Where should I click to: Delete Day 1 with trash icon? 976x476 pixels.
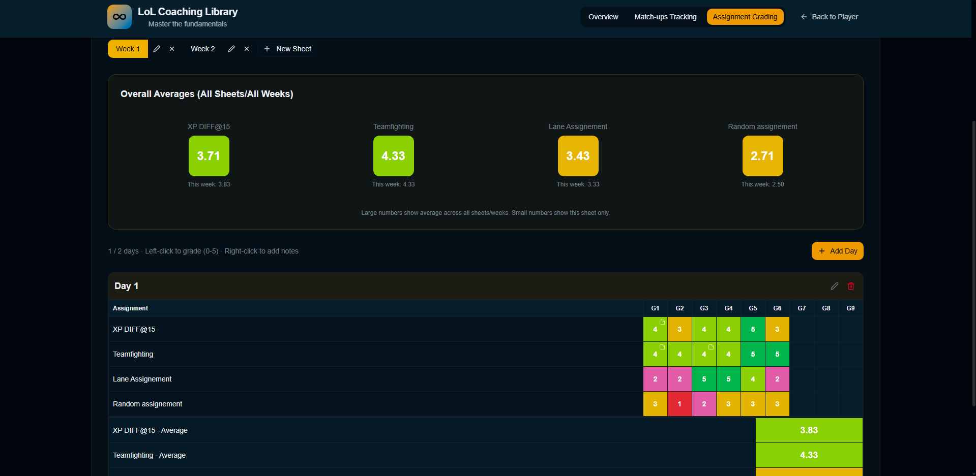pyautogui.click(x=851, y=286)
